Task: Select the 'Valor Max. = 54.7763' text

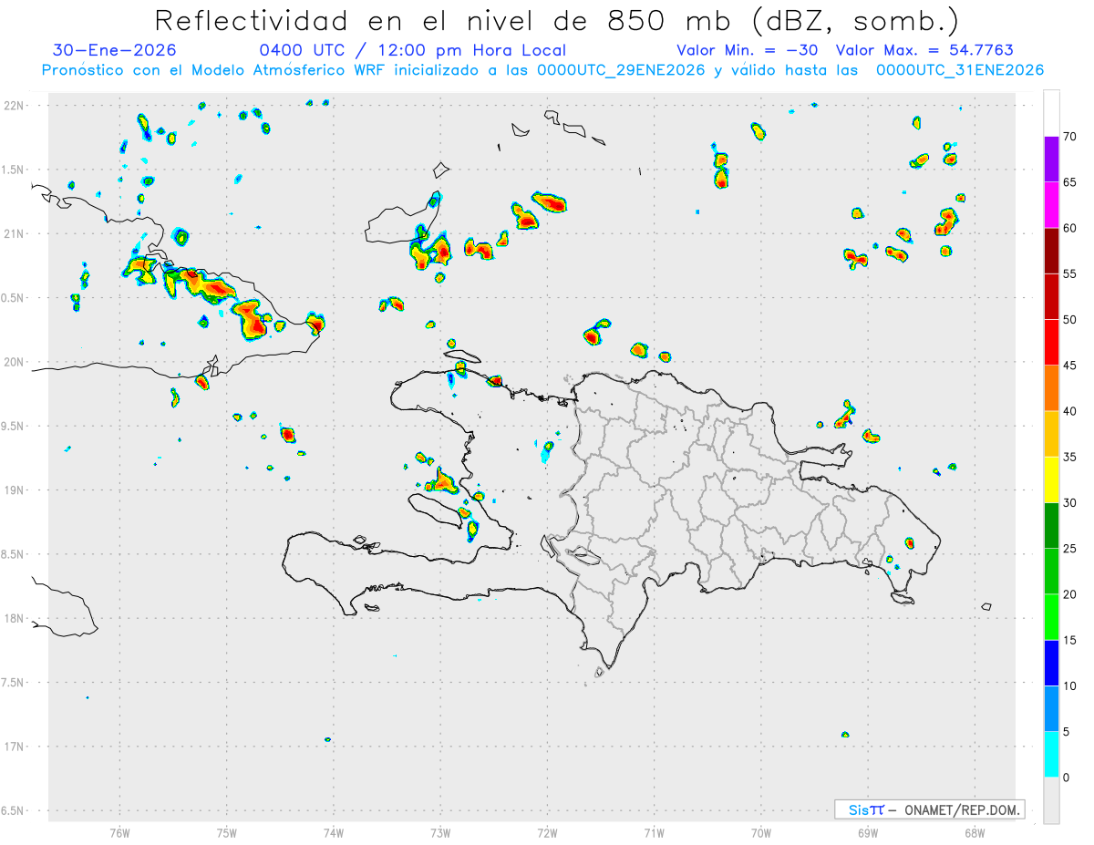Action: (924, 51)
